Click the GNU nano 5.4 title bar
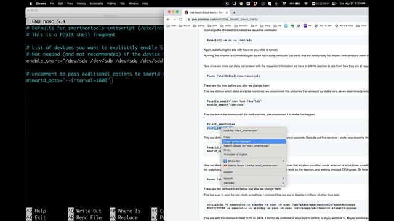This screenshot has height=221, width=394. [x=95, y=21]
